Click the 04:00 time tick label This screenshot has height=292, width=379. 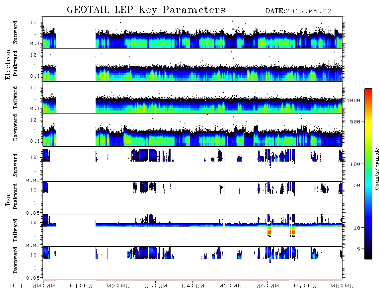click(193, 286)
